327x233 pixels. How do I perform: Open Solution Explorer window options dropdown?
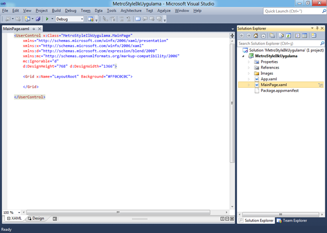point(312,28)
